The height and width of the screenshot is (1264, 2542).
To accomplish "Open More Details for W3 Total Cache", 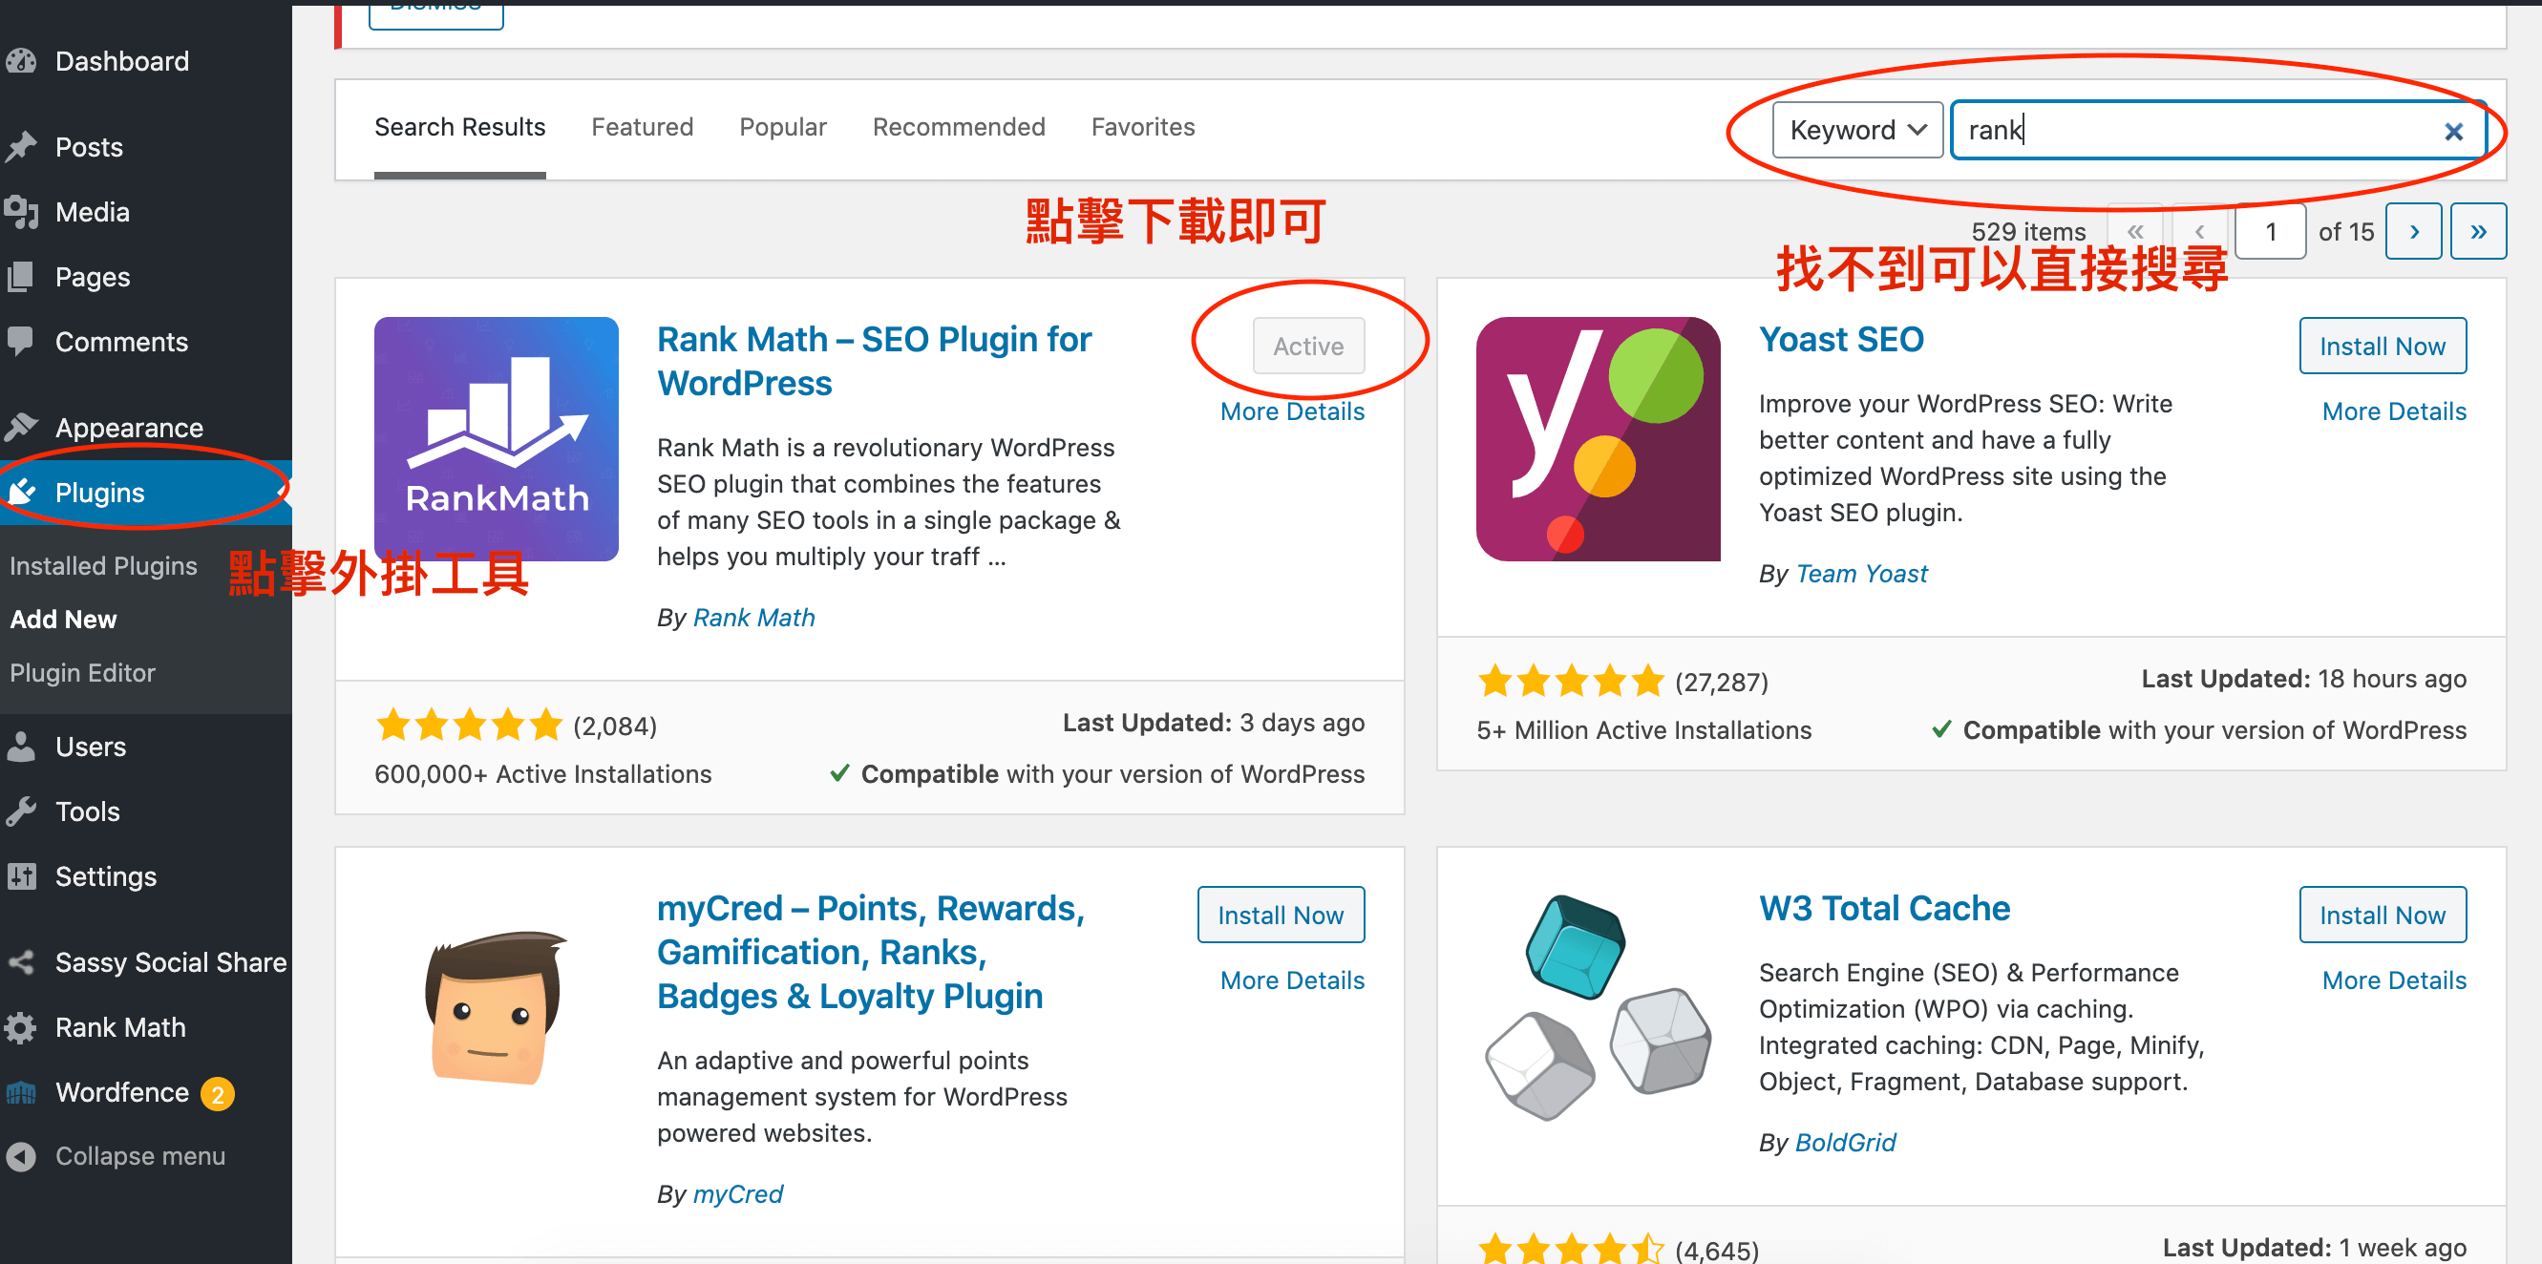I will click(x=2393, y=980).
